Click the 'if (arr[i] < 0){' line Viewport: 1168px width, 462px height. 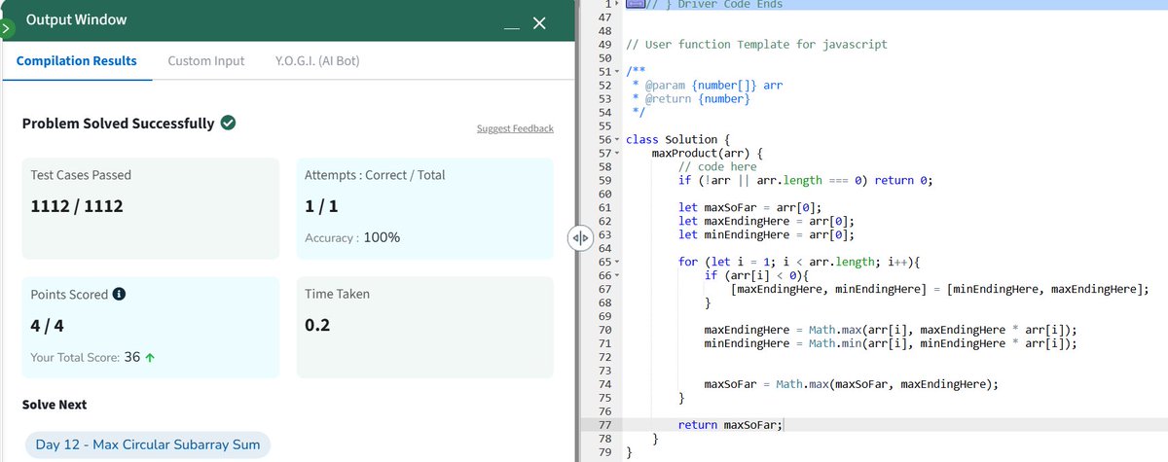point(756,275)
